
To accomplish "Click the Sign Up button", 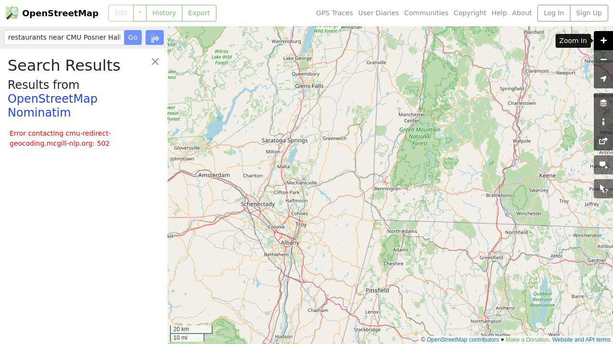I will point(589,13).
